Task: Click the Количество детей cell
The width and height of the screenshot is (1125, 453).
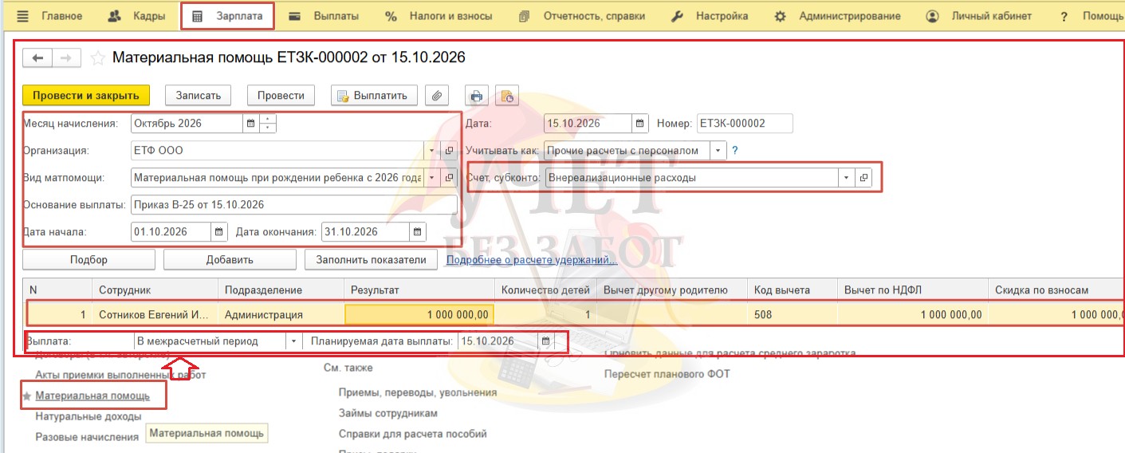Action: (x=545, y=315)
